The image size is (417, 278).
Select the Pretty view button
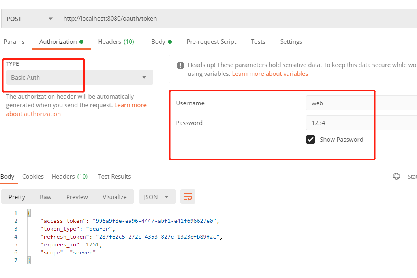click(17, 197)
